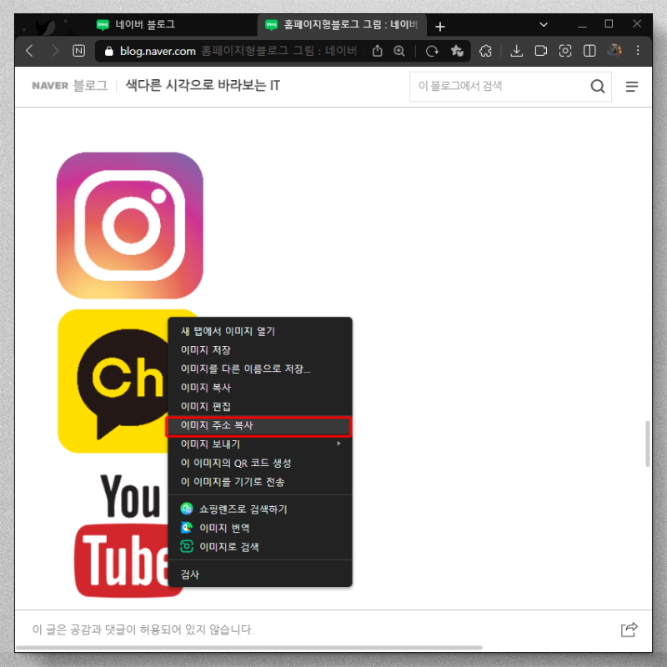The width and height of the screenshot is (667, 667).
Task: Choose 이미지 번역 in the context menu
Action: 260,528
